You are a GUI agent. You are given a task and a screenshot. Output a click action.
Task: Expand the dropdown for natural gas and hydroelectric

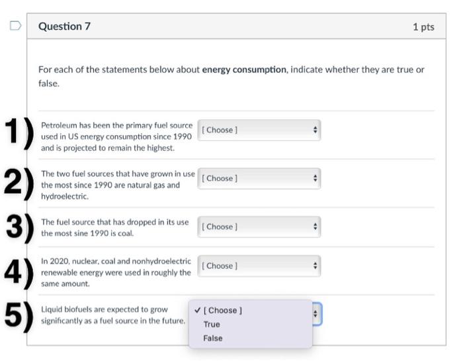pos(259,178)
